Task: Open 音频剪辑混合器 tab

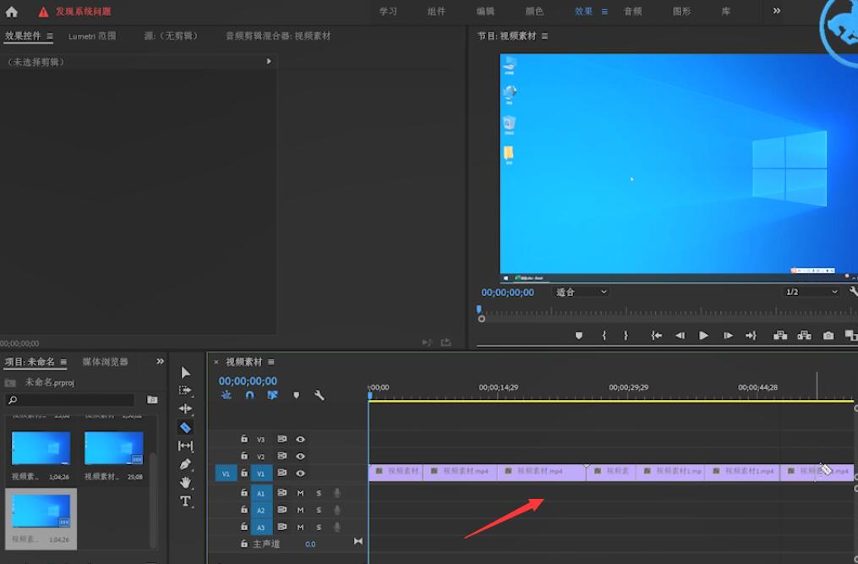Action: (x=278, y=36)
